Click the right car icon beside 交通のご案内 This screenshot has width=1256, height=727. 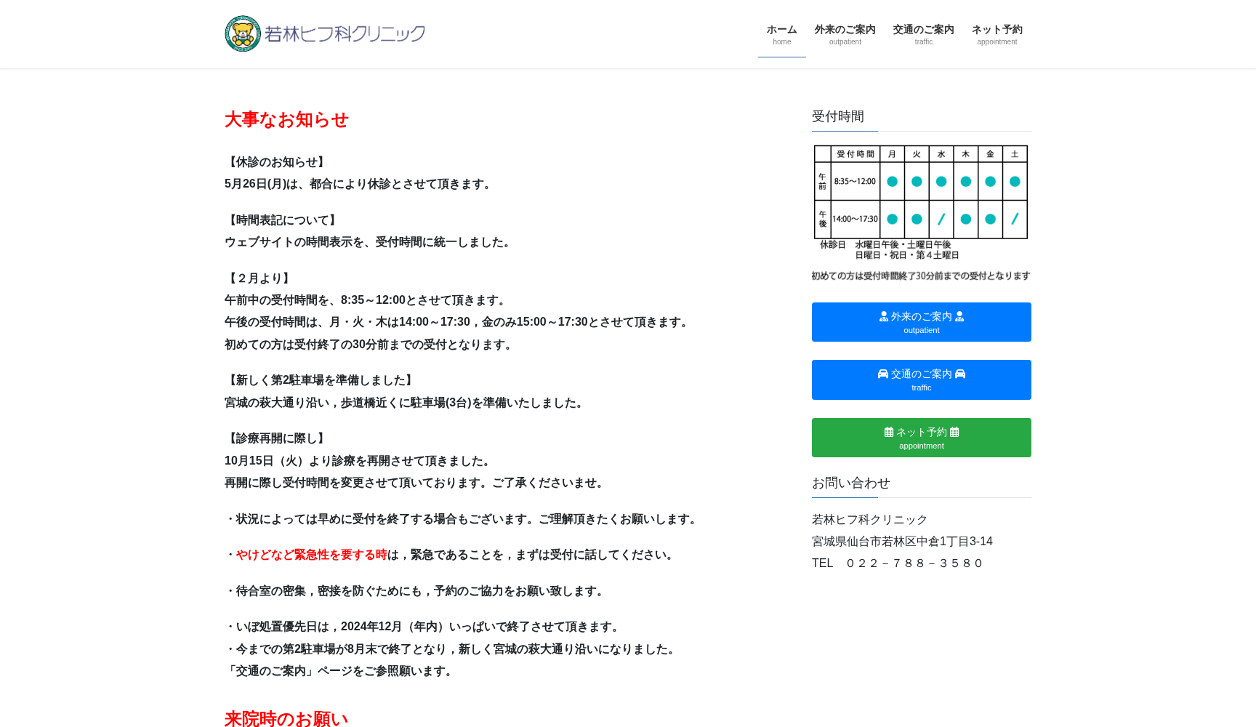(x=961, y=374)
